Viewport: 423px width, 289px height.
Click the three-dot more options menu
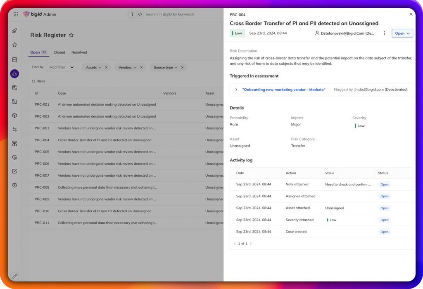tap(385, 33)
